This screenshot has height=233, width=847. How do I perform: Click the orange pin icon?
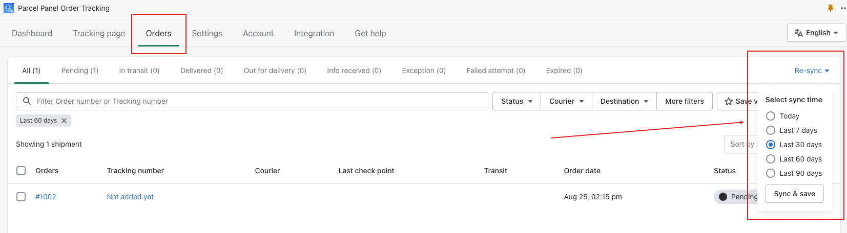click(831, 8)
